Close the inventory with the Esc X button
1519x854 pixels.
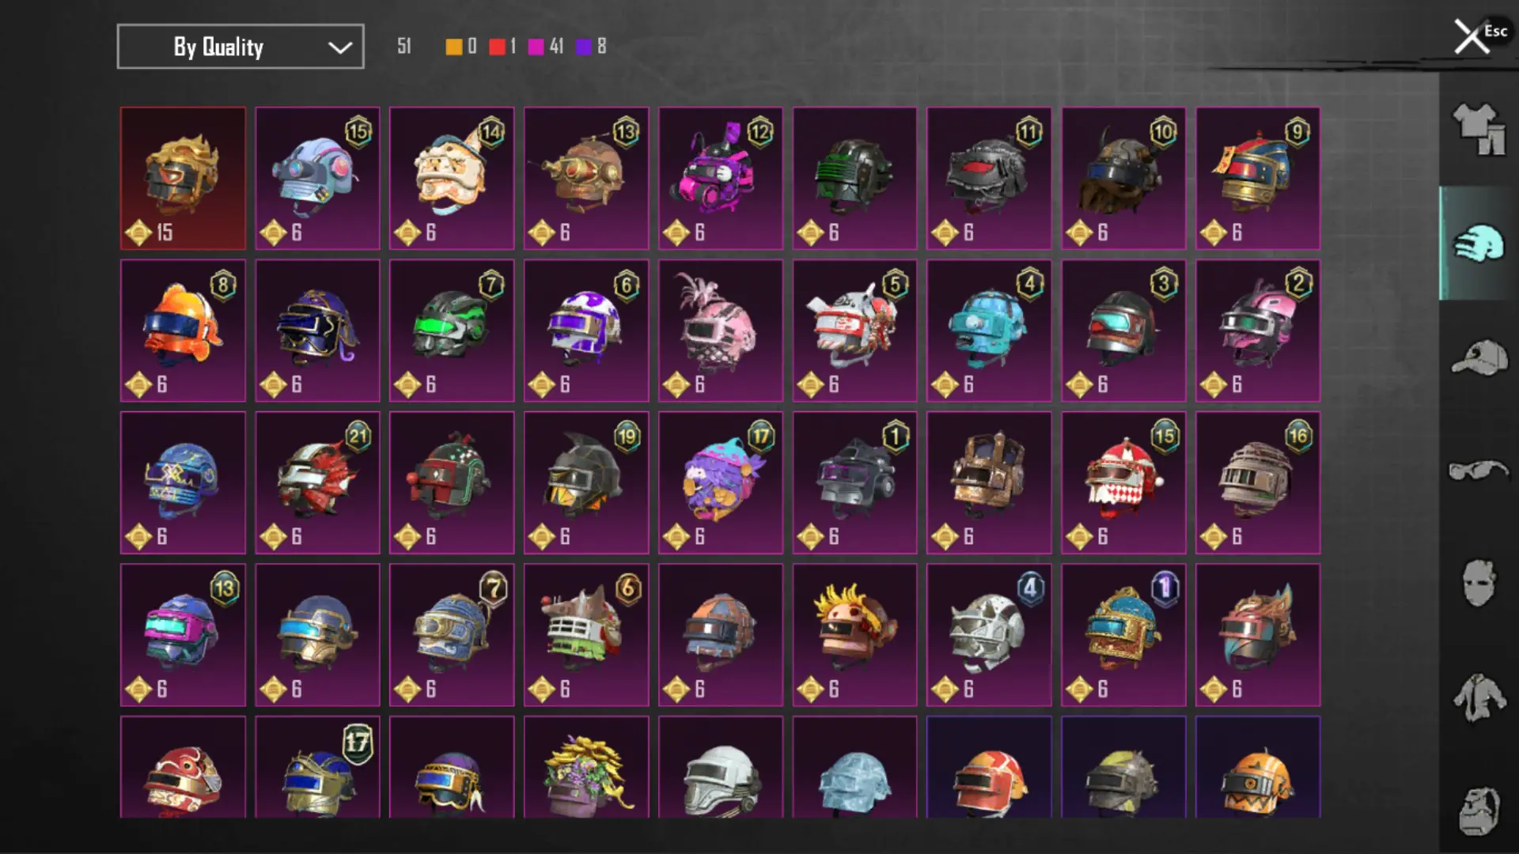1473,36
